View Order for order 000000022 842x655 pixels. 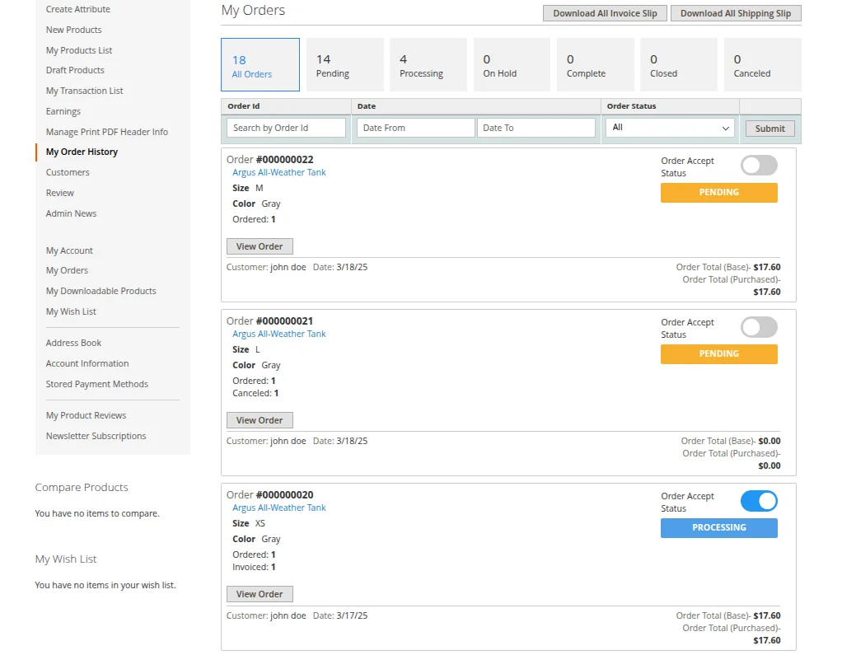[259, 246]
